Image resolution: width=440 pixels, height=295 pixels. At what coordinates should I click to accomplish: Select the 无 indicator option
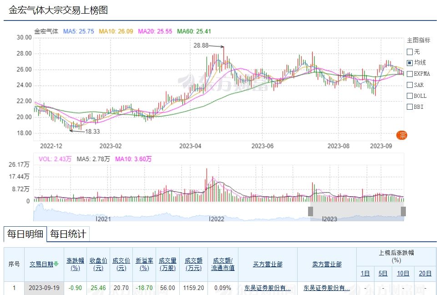coord(410,51)
